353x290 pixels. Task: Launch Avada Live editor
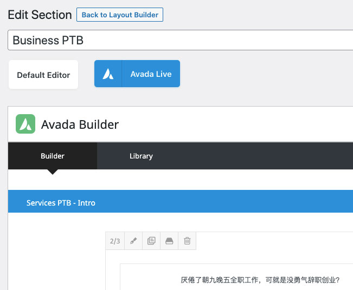tap(137, 74)
